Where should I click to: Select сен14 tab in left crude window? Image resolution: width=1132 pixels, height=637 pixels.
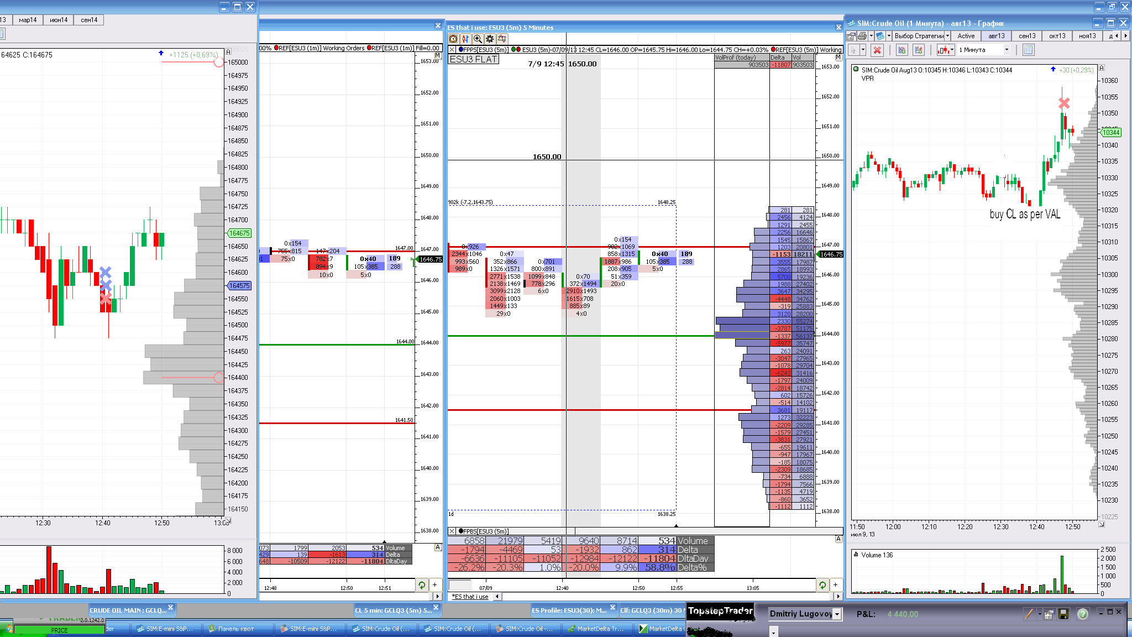(x=89, y=20)
